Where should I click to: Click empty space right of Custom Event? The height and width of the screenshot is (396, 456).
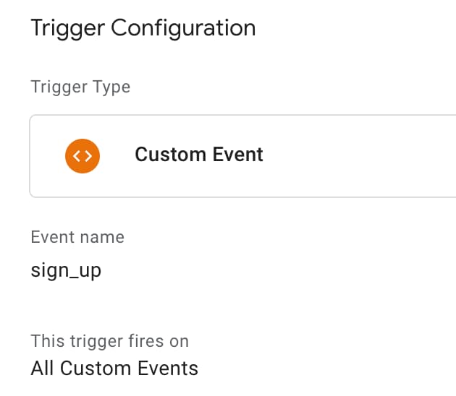pyautogui.click(x=362, y=155)
